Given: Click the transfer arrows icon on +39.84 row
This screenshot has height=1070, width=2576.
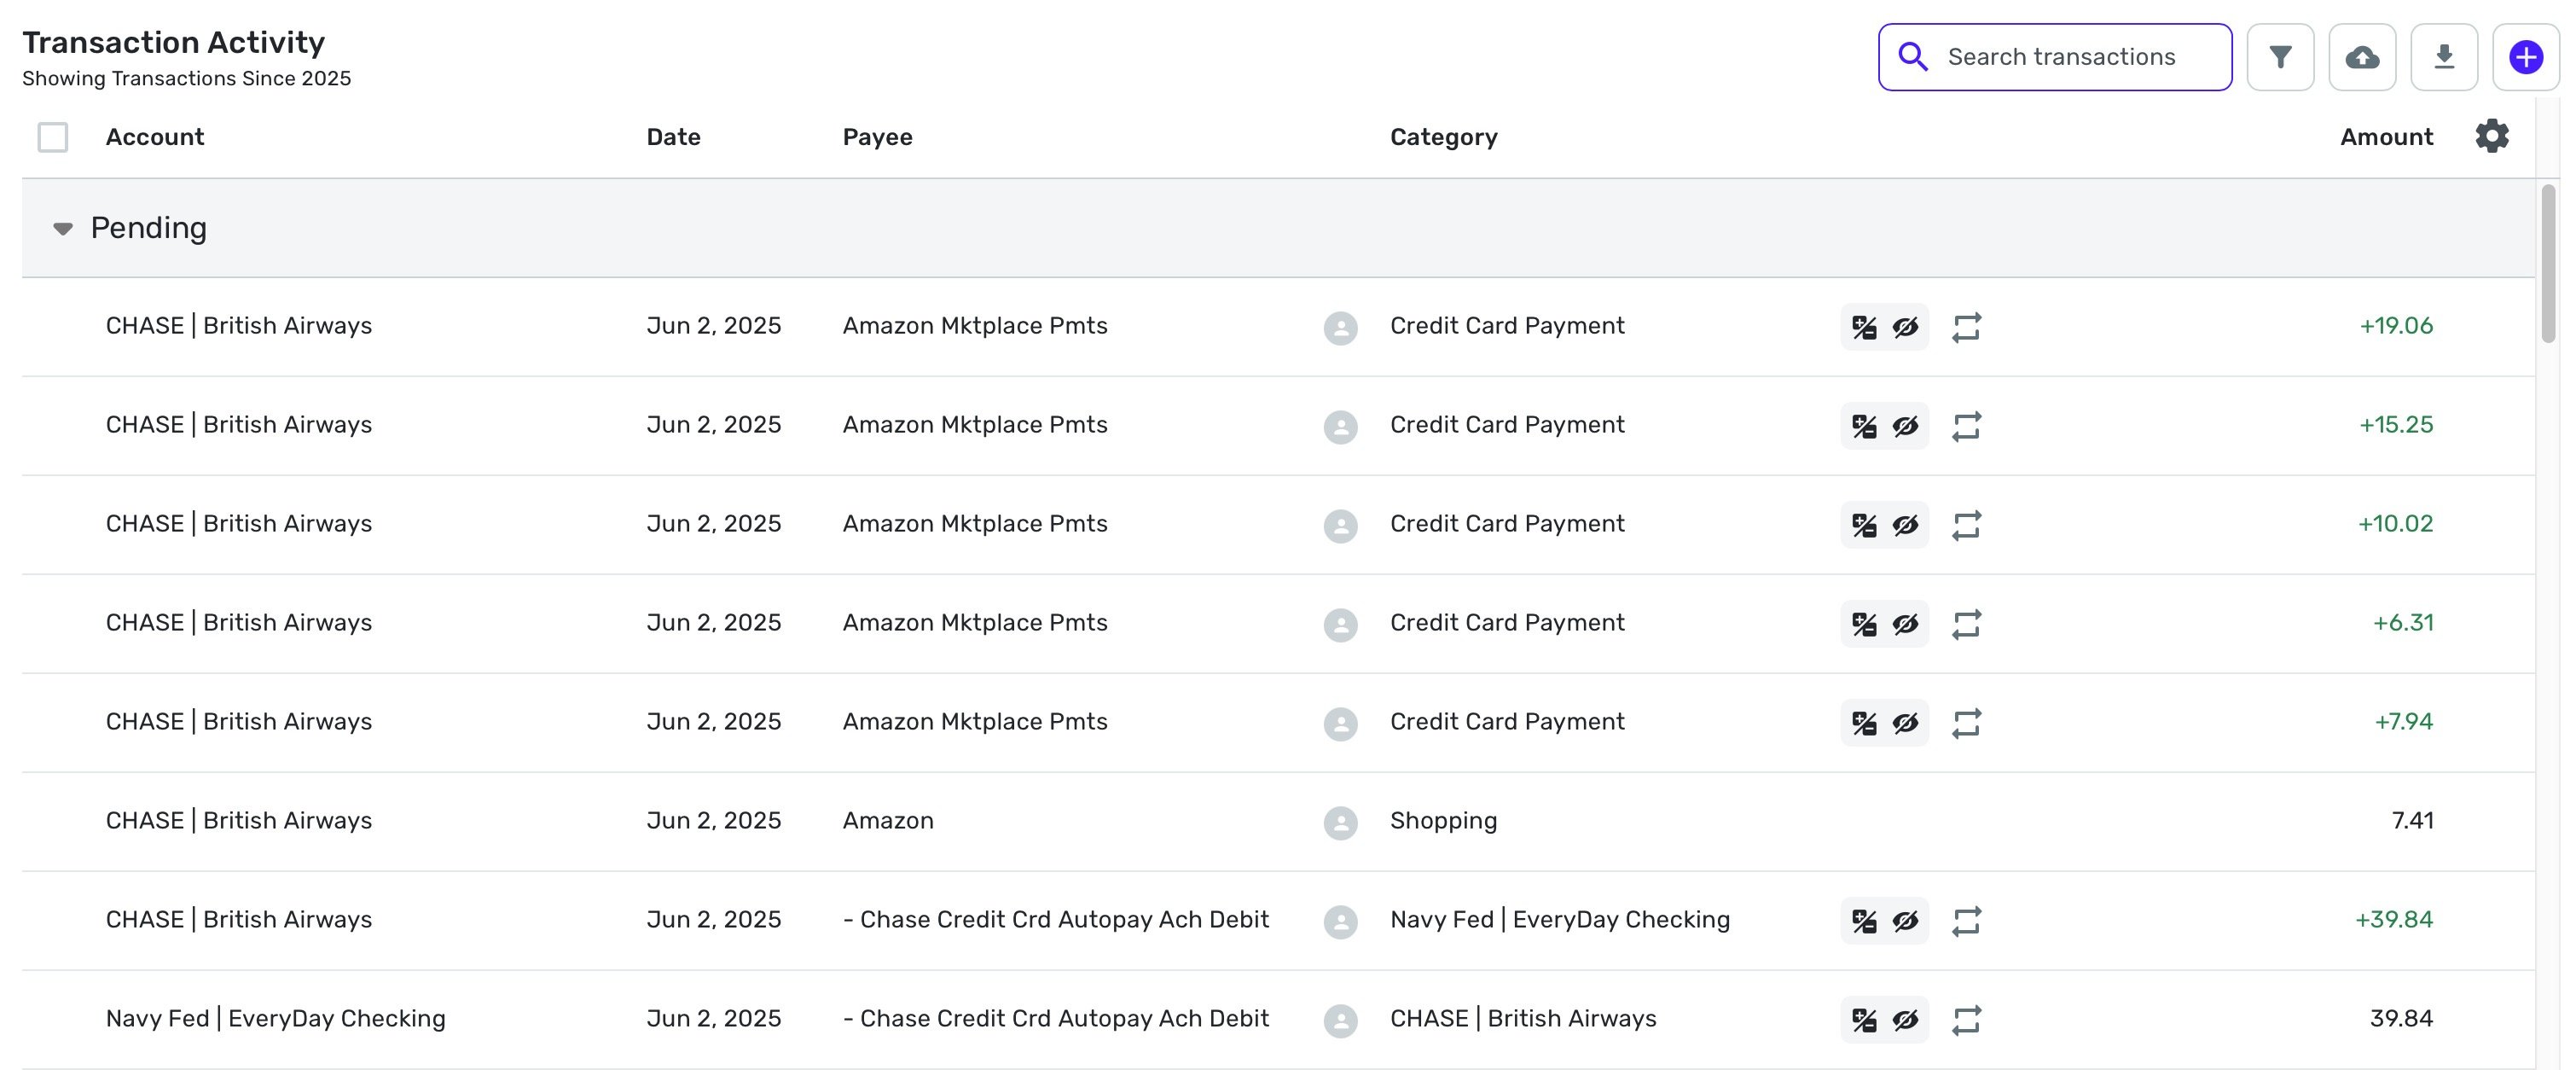Looking at the screenshot, I should [x=1966, y=921].
